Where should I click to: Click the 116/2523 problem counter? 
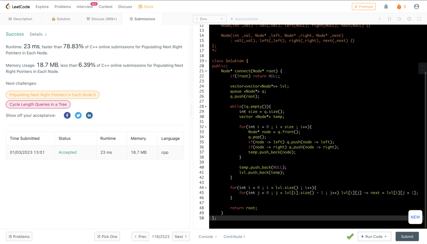tap(161, 236)
